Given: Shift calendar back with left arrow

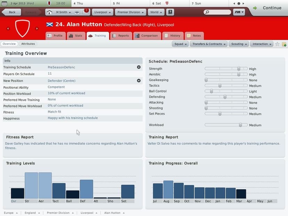Looking at the screenshot, I should point(234,3).
